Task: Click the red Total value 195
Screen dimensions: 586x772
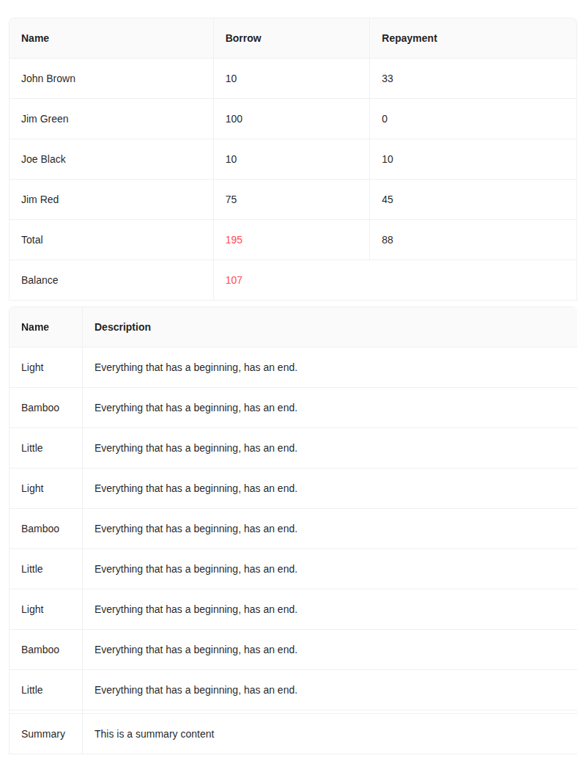Action: 234,240
